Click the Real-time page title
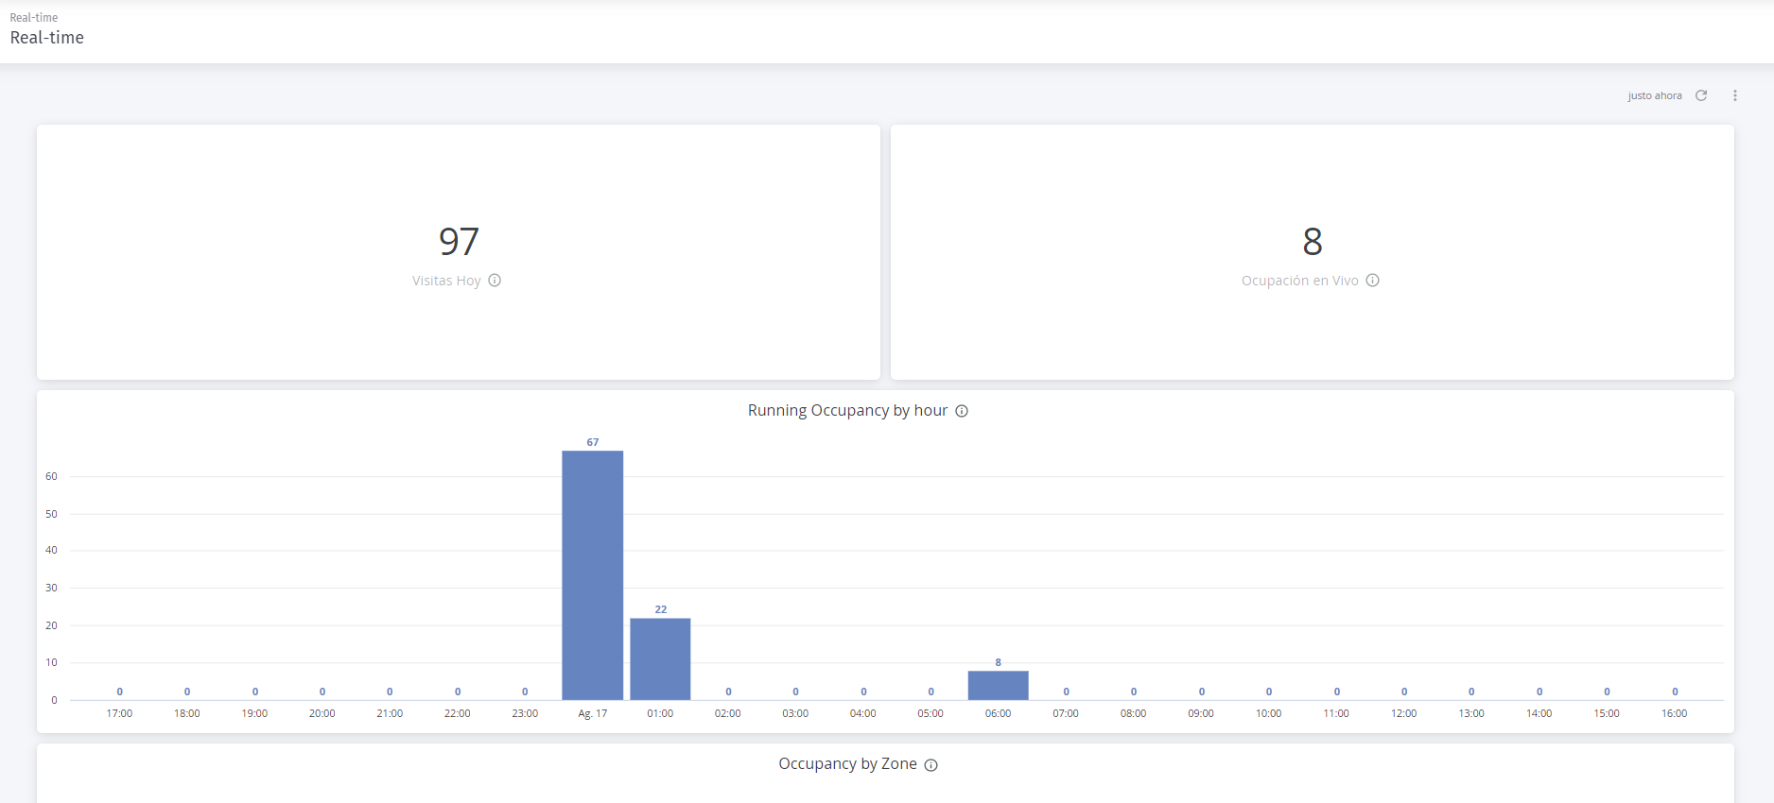1774x803 pixels. [47, 38]
